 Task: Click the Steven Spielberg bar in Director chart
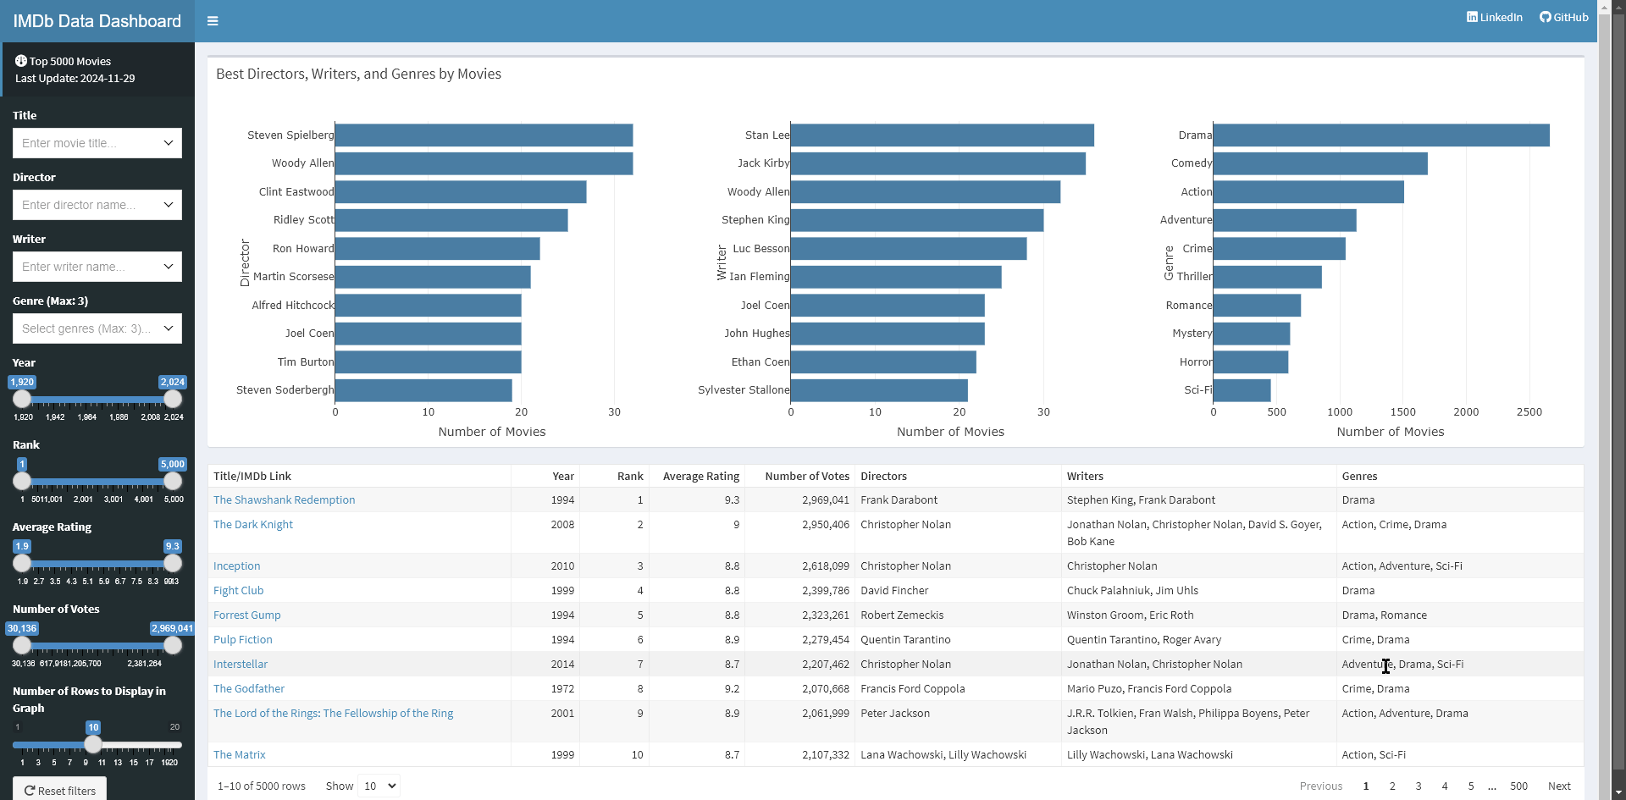484,135
